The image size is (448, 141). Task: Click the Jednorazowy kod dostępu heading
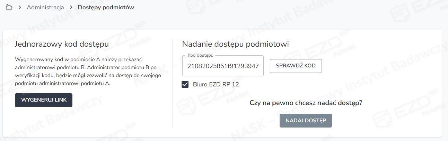pos(62,44)
